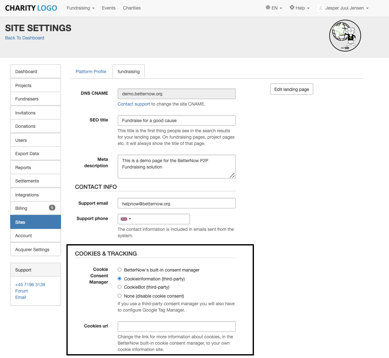
Task: Open phone country code dropdown arrow
Action: pos(130,219)
